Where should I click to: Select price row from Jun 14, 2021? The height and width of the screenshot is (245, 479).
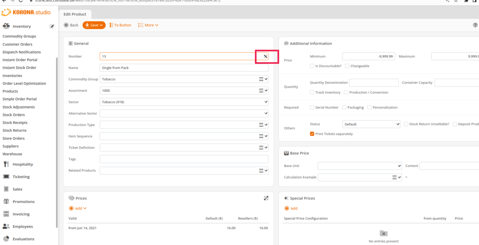tap(168, 228)
